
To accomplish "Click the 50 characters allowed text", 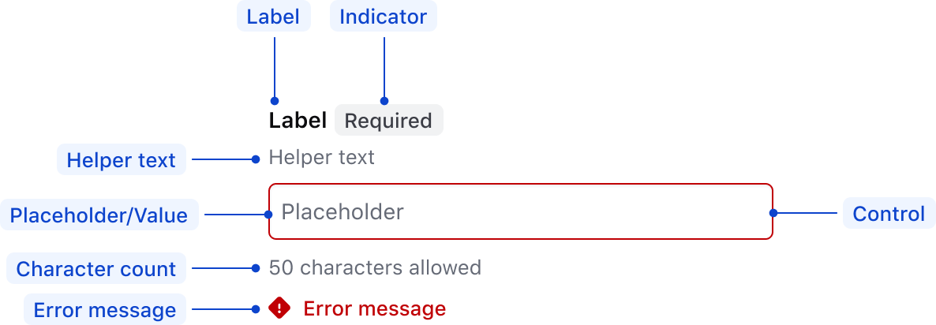I will click(375, 267).
